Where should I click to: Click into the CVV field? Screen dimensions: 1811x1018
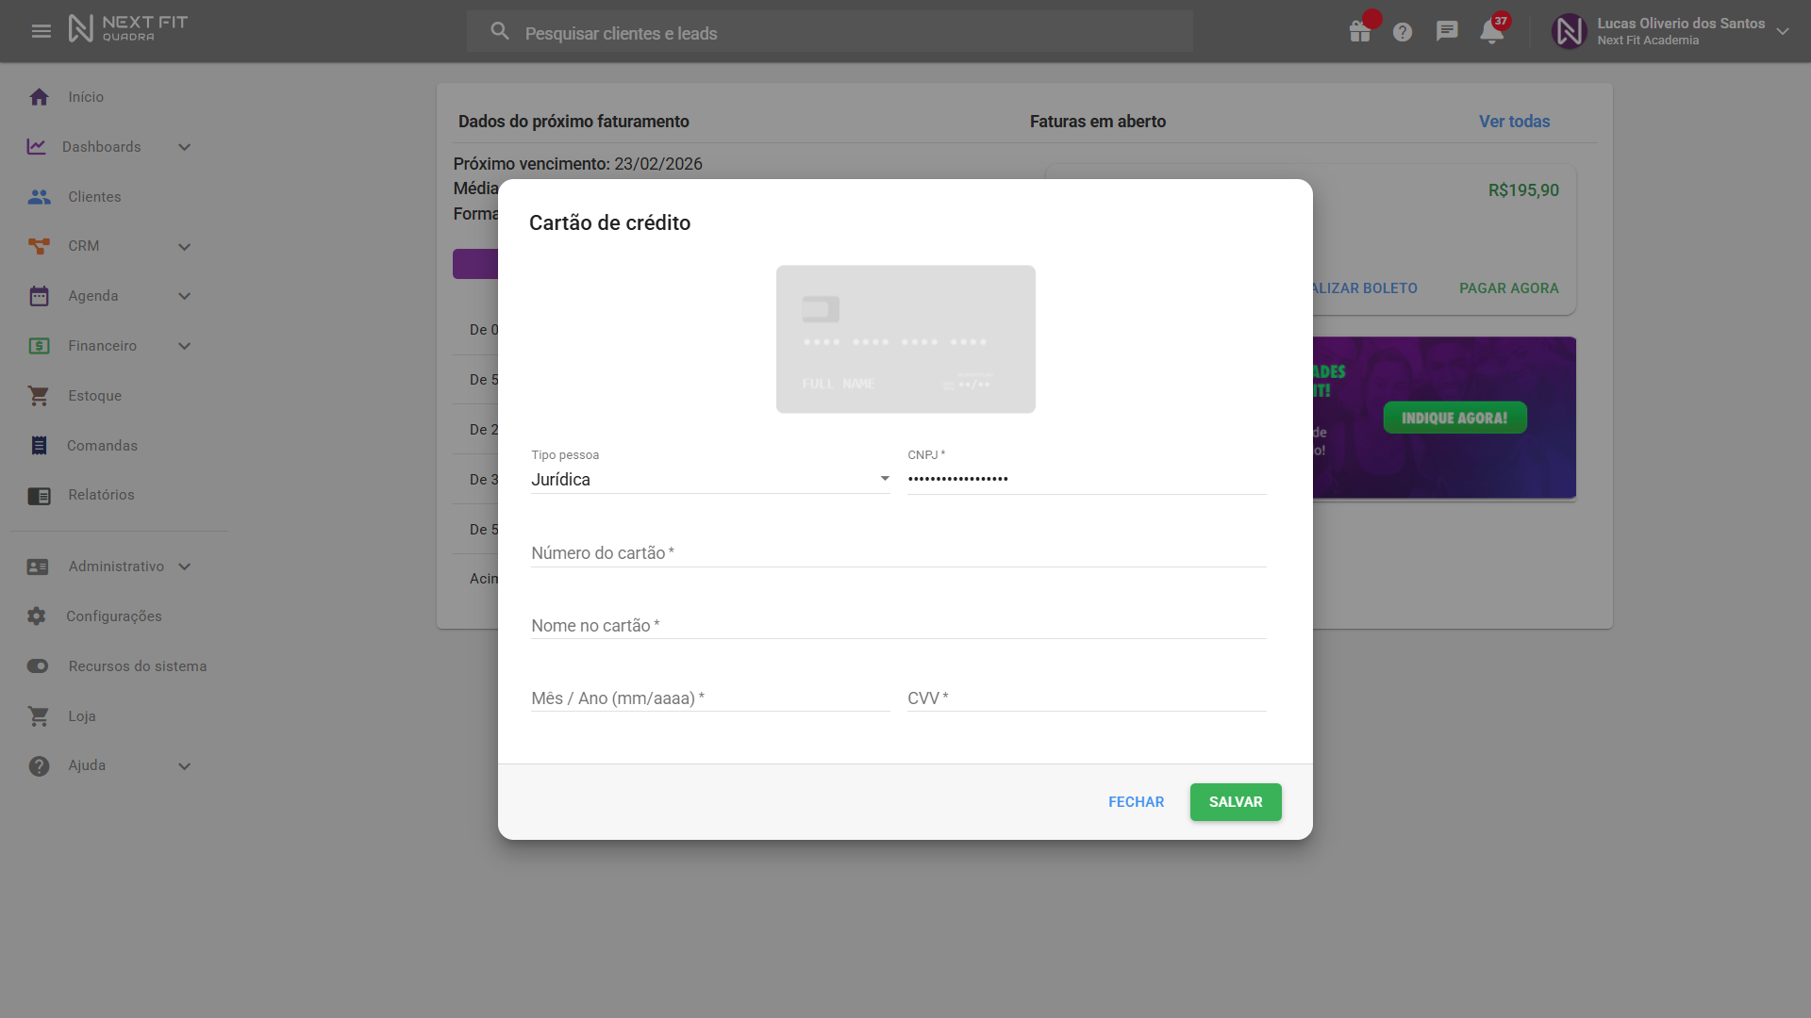pyautogui.click(x=1086, y=698)
